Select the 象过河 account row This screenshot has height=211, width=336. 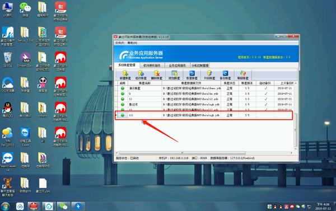(204, 104)
